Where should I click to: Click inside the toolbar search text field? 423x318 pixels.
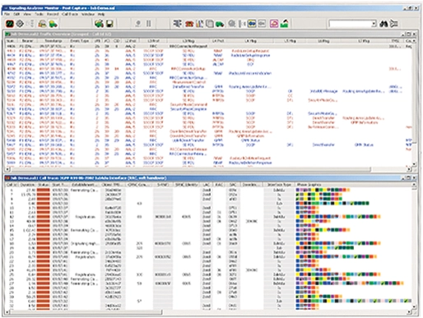351,24
